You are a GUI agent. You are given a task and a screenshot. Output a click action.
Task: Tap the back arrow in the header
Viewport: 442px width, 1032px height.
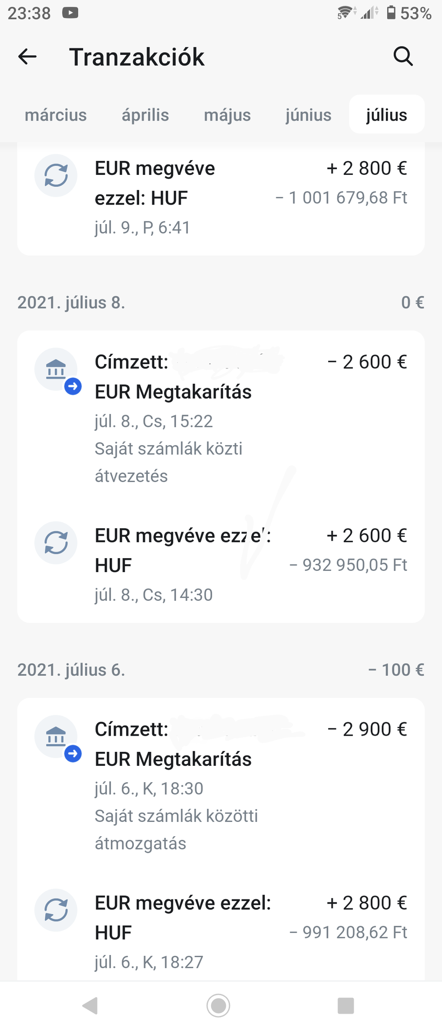[x=27, y=57]
